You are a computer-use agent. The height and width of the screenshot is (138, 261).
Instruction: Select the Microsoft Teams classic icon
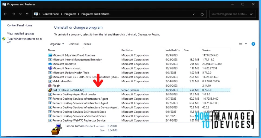(50, 68)
